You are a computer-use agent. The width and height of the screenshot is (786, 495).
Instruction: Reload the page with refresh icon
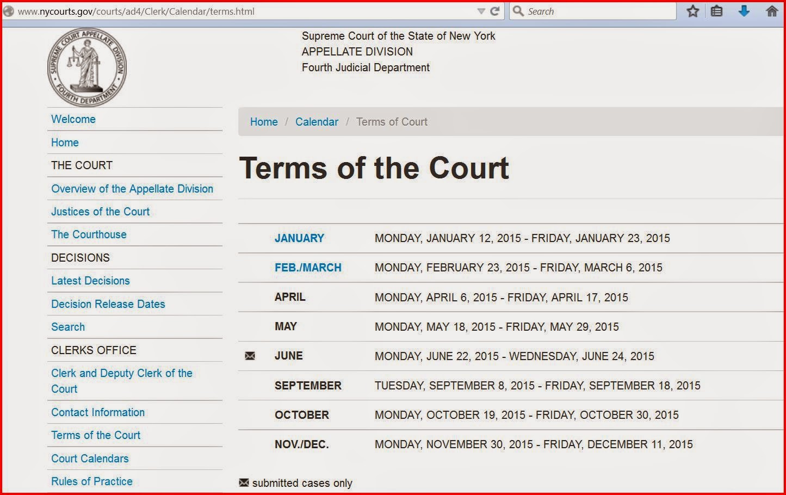tap(495, 11)
